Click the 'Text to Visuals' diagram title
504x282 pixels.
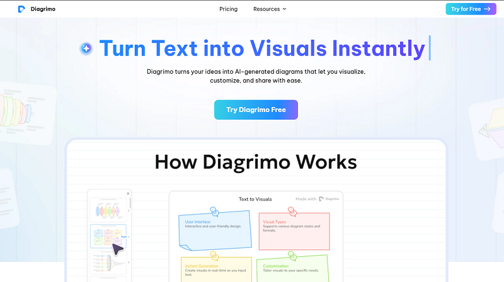pyautogui.click(x=255, y=199)
